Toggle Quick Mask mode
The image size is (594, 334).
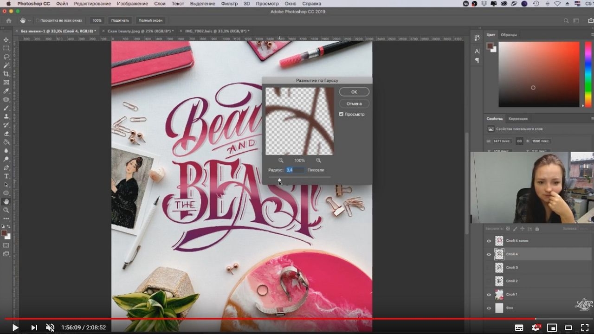coord(6,245)
